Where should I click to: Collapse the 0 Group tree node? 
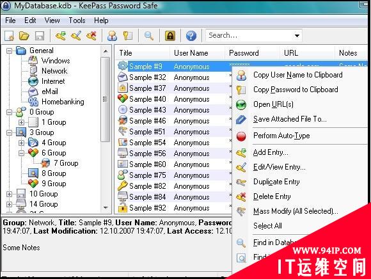coord(9,112)
